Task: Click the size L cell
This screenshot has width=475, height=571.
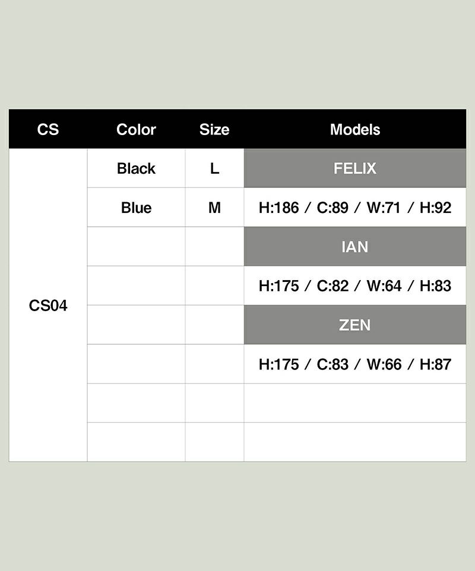Action: 214,168
